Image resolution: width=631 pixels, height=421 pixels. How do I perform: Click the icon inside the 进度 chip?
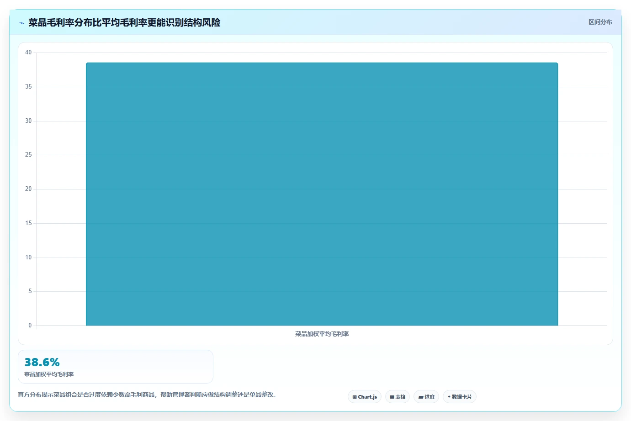pyautogui.click(x=421, y=397)
